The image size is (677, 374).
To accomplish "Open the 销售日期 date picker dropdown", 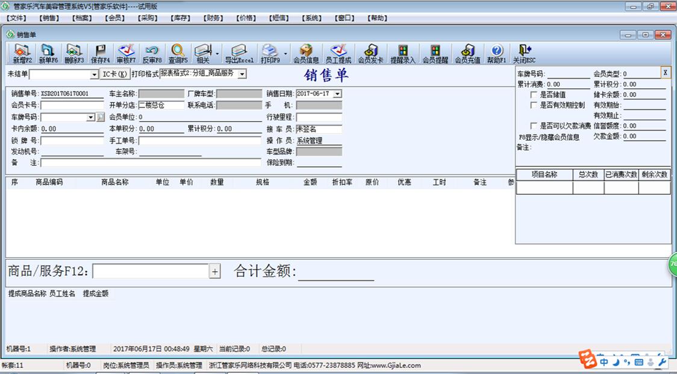I will click(x=336, y=94).
